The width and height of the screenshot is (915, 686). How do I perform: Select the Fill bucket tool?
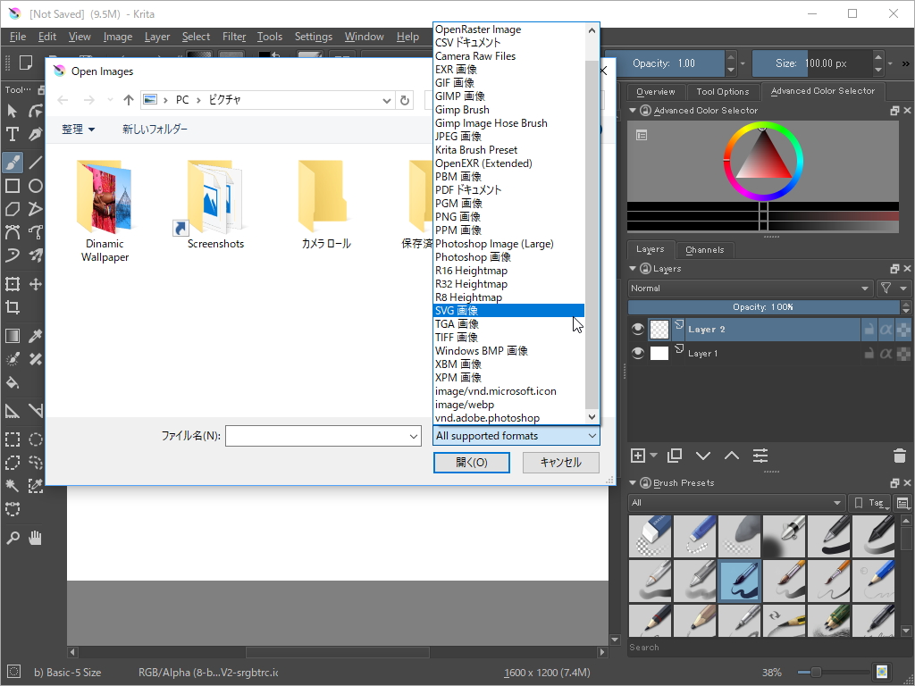pos(13,382)
